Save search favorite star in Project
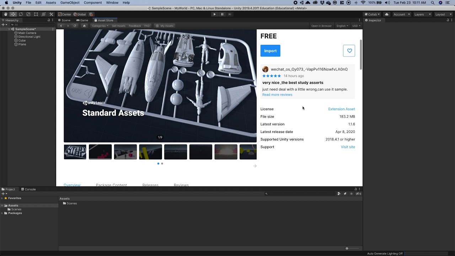This screenshot has height=256, width=455. [x=352, y=194]
